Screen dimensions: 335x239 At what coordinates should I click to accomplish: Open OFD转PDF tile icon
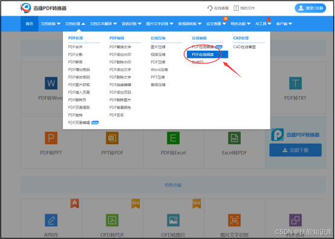[112, 220]
